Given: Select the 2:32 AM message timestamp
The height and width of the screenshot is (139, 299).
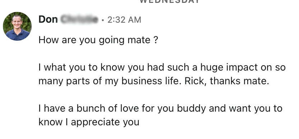Looking at the screenshot, I should pos(124,20).
